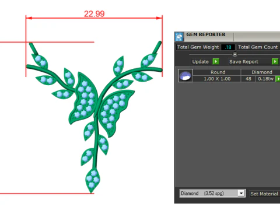Click the Total Gem Weight label
Viewport: 280px width, 210px height.
(x=198, y=47)
